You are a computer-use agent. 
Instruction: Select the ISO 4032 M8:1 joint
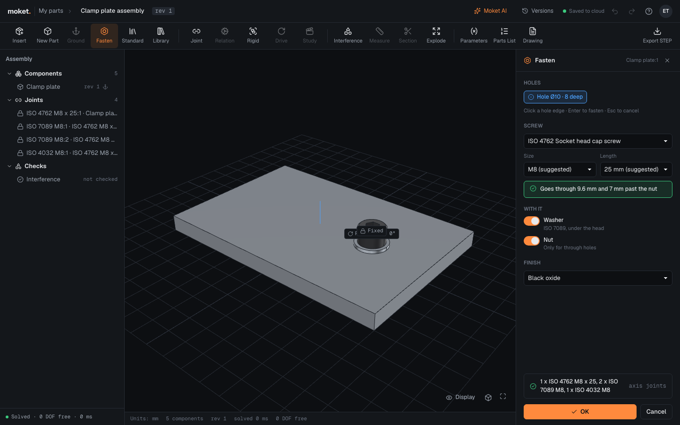pos(62,153)
